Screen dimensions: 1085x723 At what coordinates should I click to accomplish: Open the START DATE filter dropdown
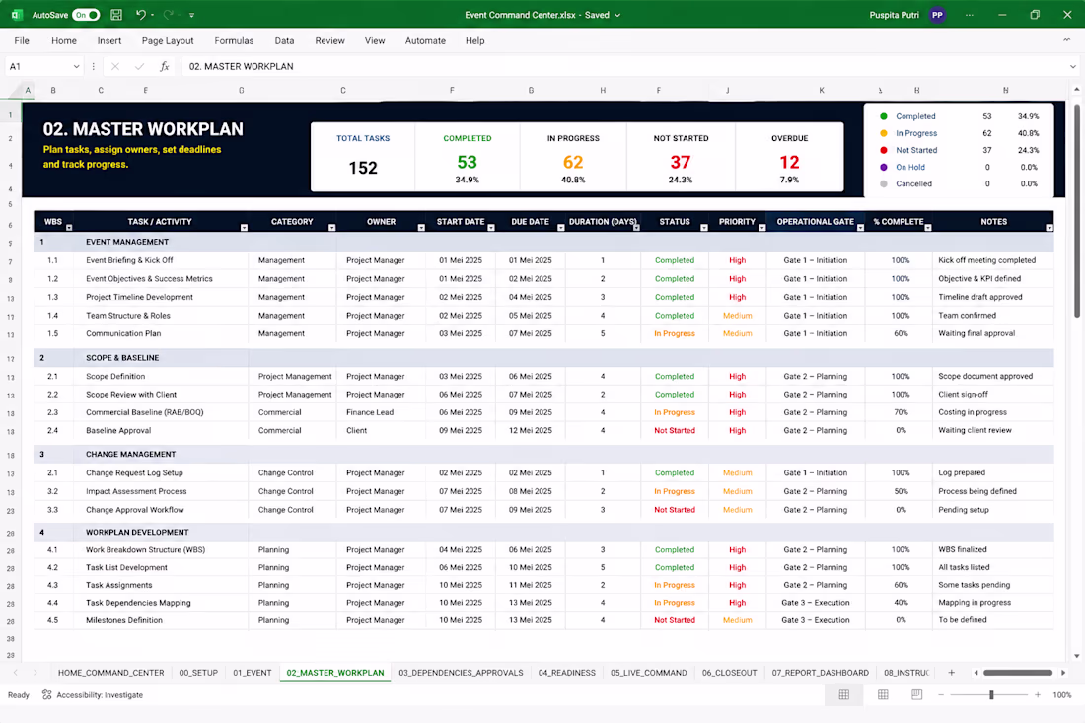pyautogui.click(x=490, y=228)
